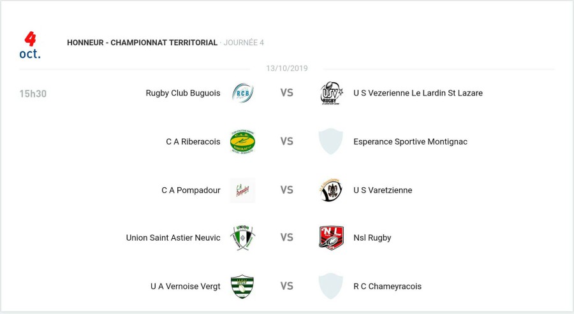This screenshot has height=314, width=574.
Task: Click the C A Riberacois team name
Action: pyautogui.click(x=193, y=141)
